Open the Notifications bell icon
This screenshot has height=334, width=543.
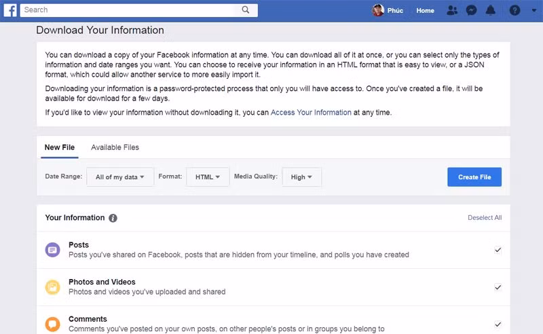(x=490, y=10)
